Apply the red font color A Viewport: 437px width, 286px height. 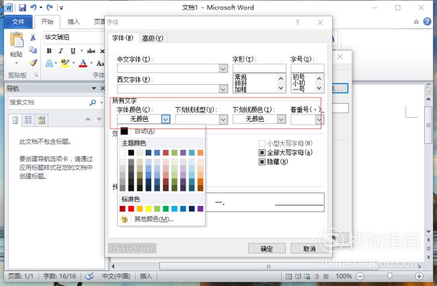click(83, 63)
